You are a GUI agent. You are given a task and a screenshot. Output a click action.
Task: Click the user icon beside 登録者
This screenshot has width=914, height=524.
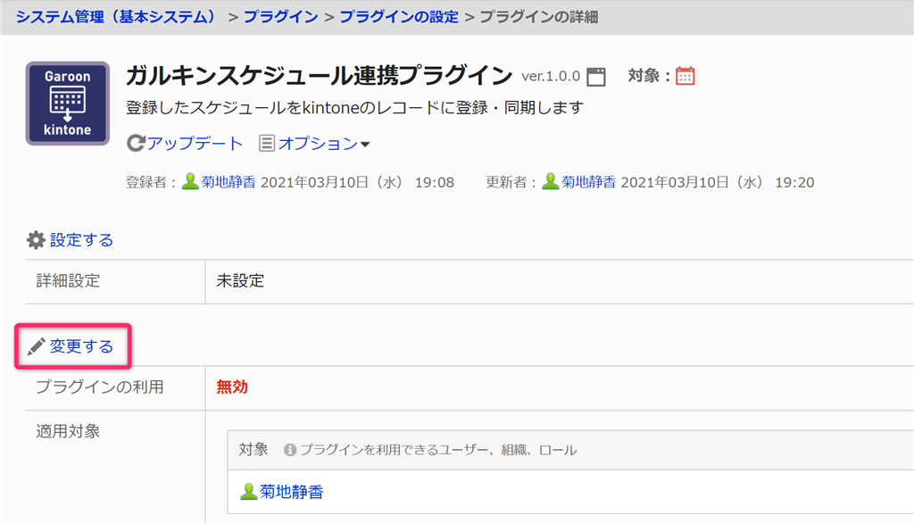(x=190, y=182)
